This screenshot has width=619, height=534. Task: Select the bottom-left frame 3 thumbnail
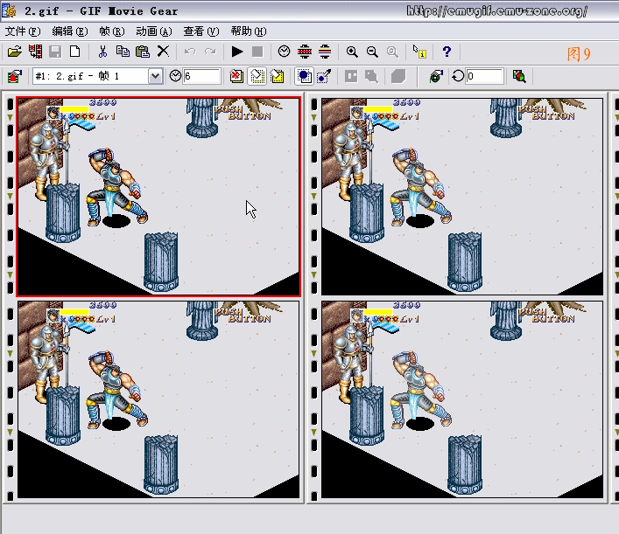pyautogui.click(x=158, y=399)
